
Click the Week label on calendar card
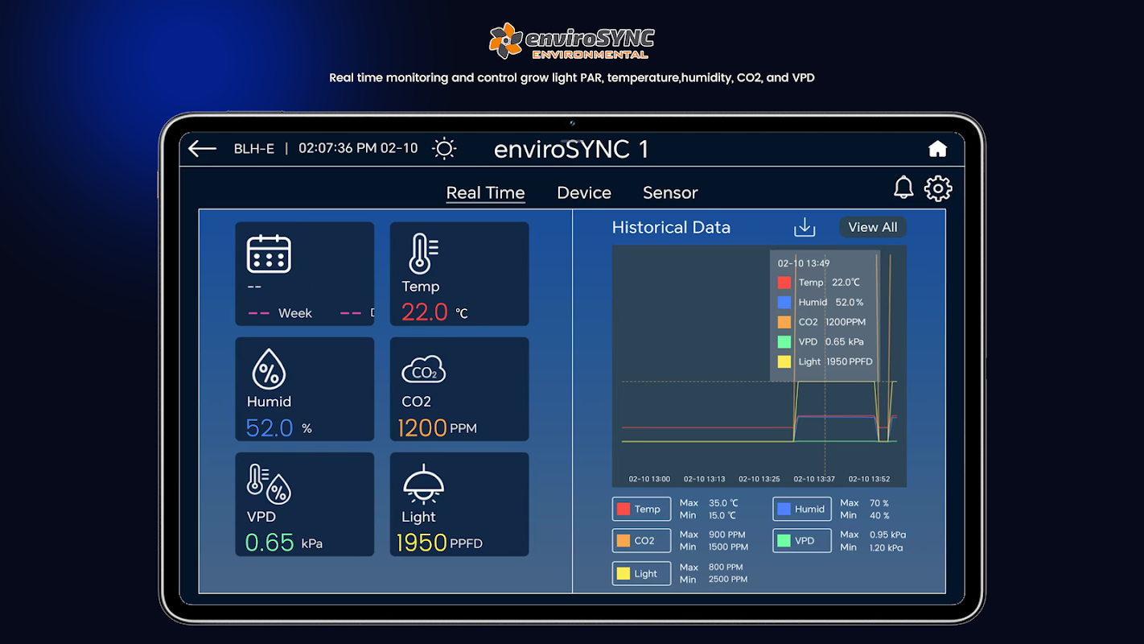[x=295, y=313]
